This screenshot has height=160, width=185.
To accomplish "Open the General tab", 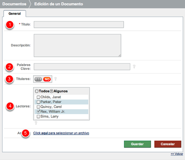I will coord(15,14).
